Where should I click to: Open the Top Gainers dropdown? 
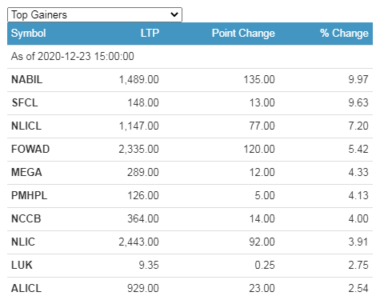pos(94,14)
